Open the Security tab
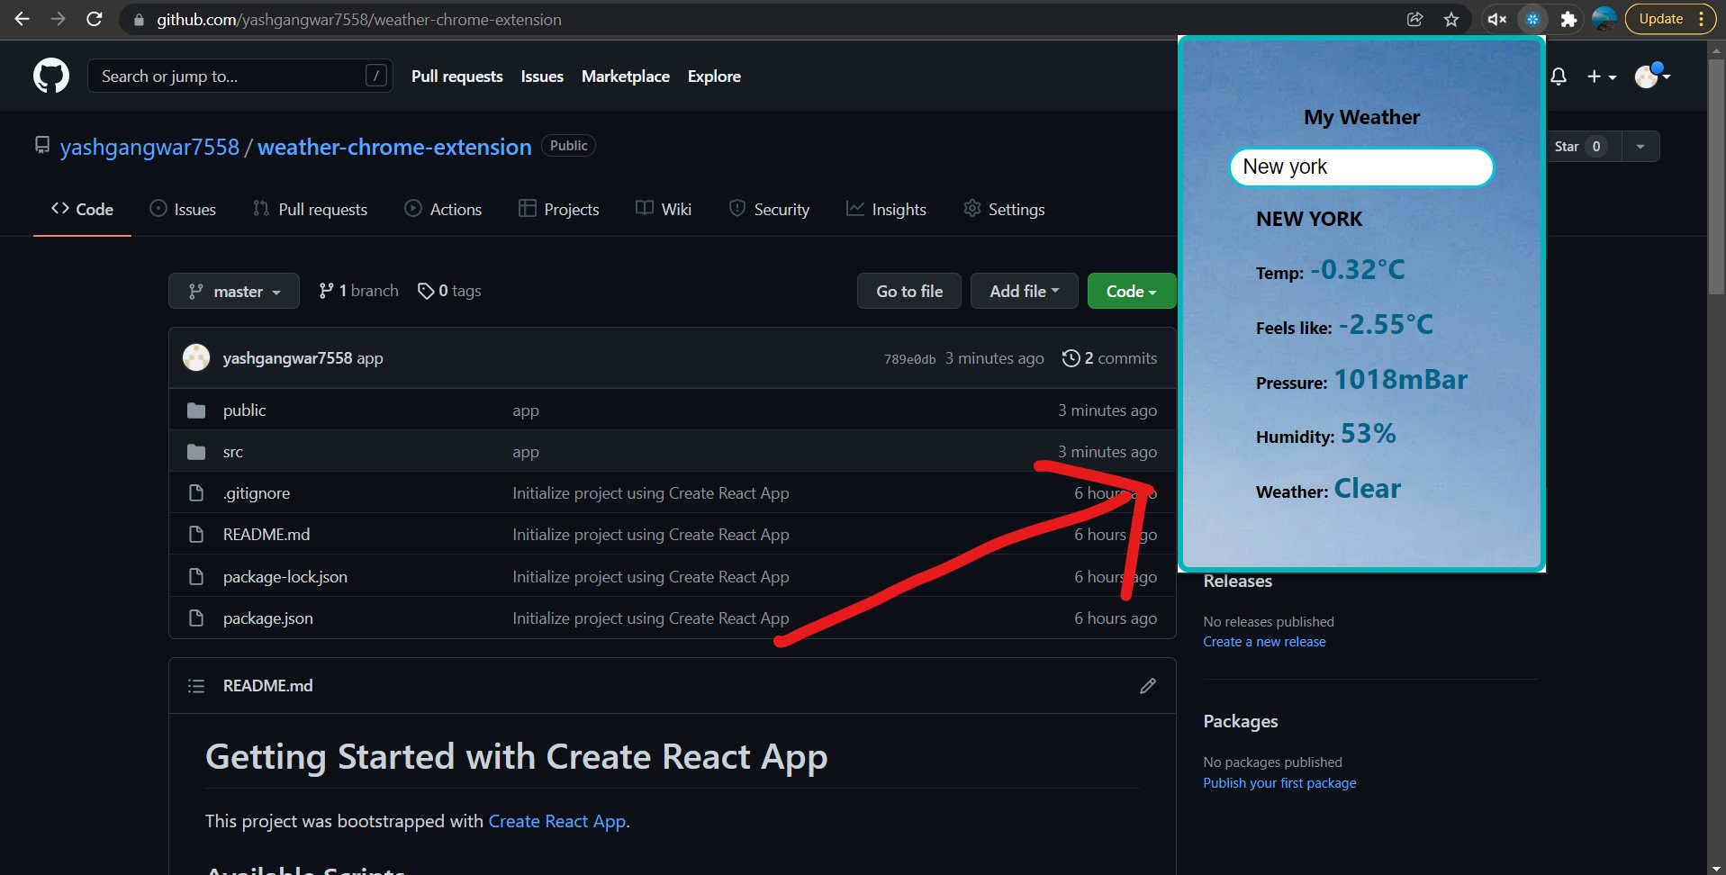1726x875 pixels. 769,209
